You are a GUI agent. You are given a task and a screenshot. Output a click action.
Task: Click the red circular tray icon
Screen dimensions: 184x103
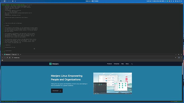169,1
